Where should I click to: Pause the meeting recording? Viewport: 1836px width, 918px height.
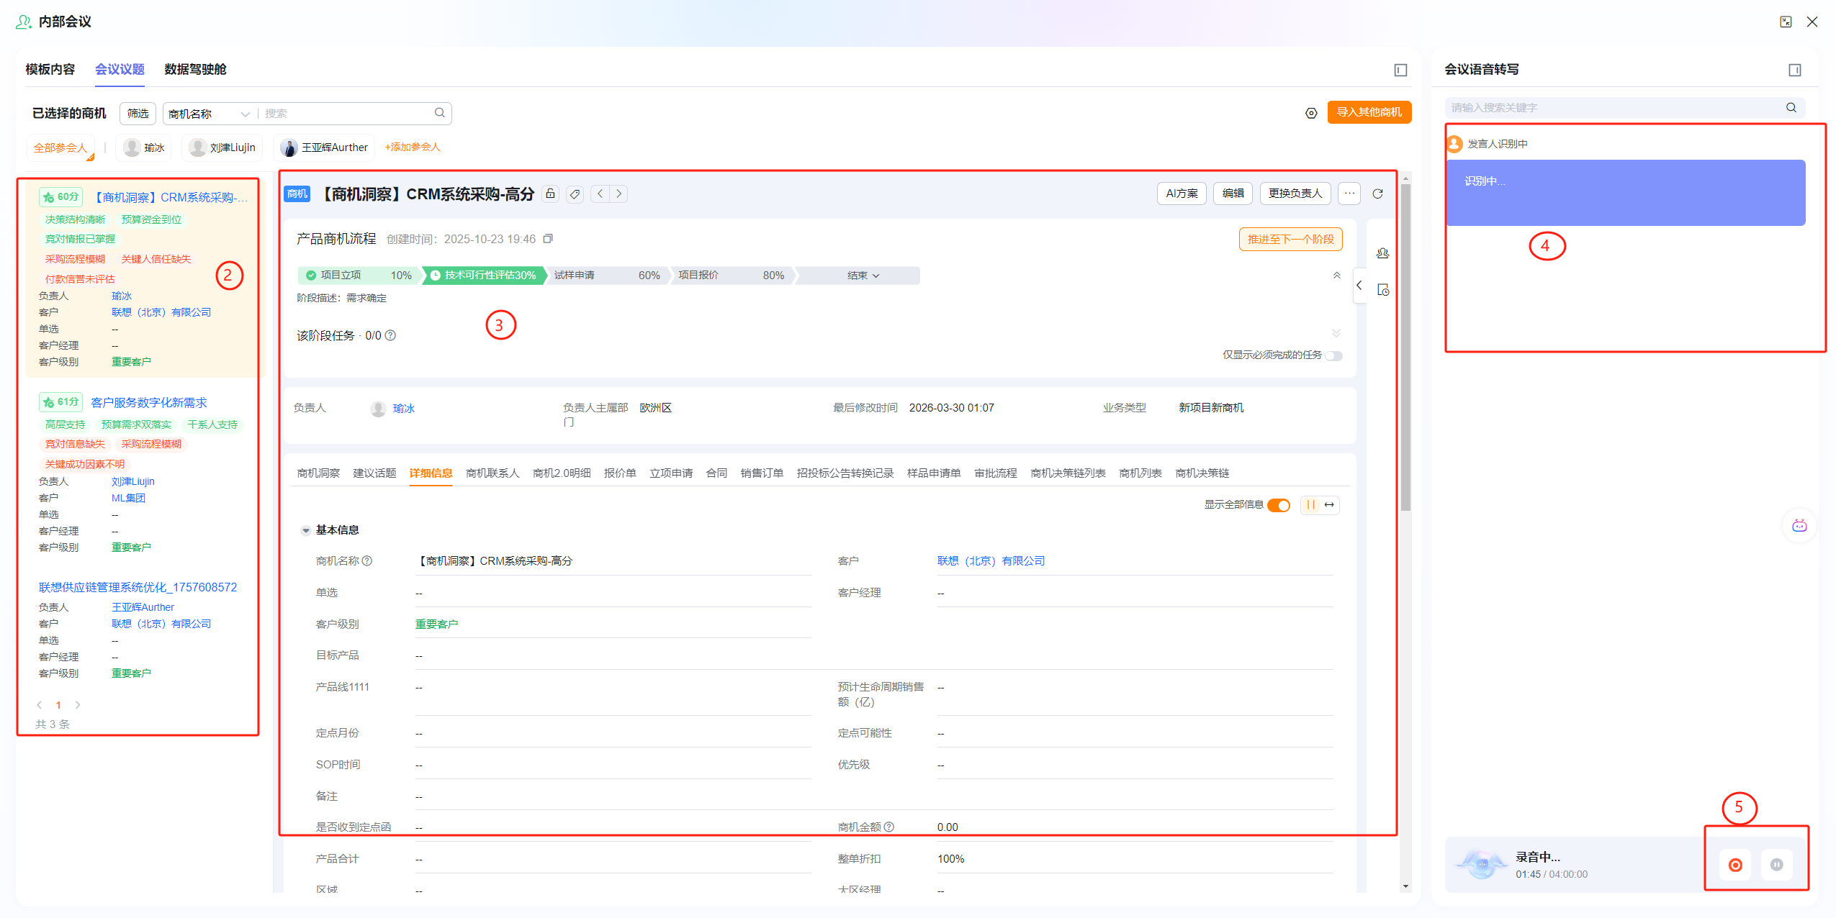pyautogui.click(x=1776, y=865)
